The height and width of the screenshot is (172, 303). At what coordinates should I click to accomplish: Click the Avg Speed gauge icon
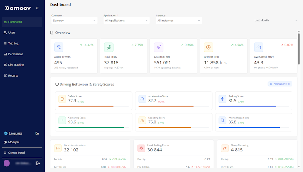[259, 47]
